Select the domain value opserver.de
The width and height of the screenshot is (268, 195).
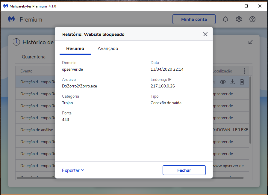(x=72, y=69)
